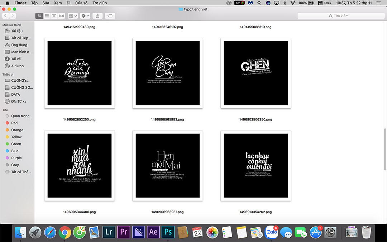Open Notification Center icon in menu bar
387x242 pixels.
pos(378,3)
